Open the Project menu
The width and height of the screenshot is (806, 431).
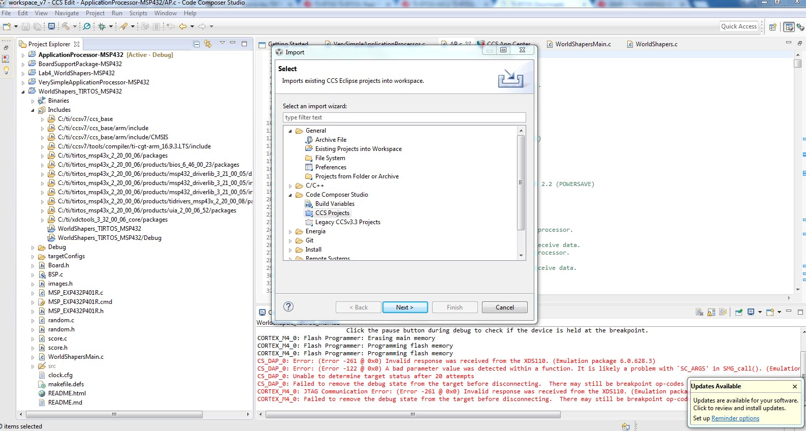(95, 13)
